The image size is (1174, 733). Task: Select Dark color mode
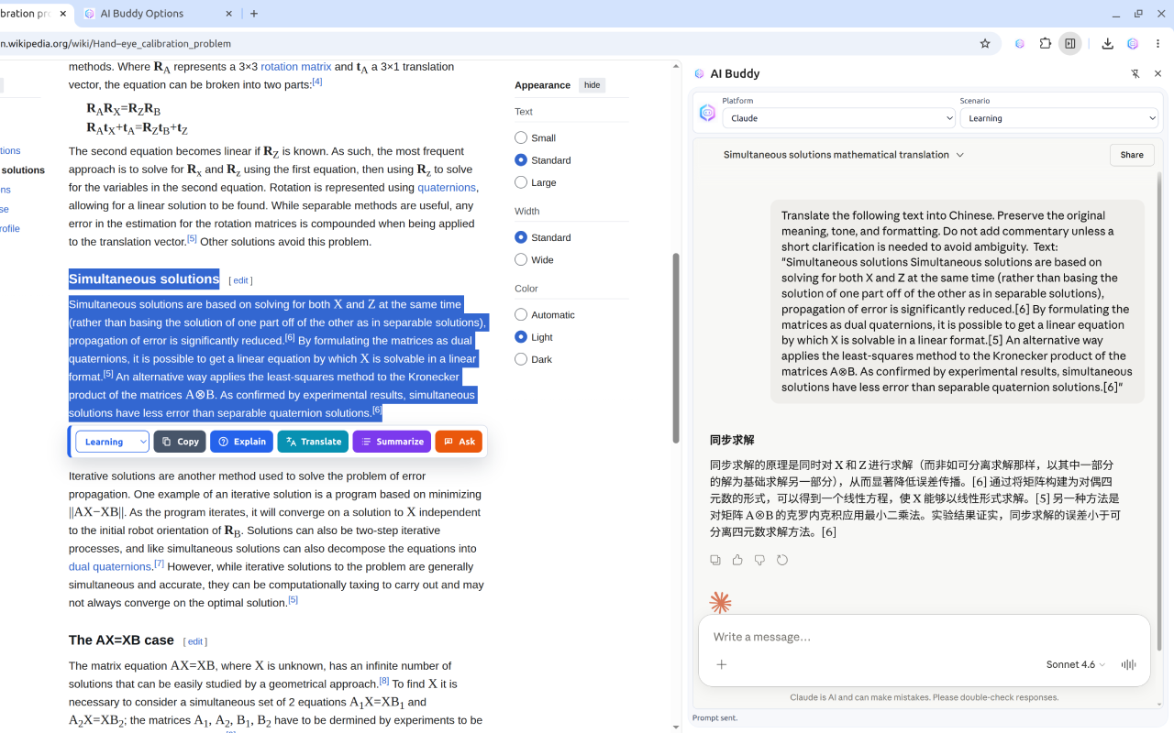click(x=521, y=359)
